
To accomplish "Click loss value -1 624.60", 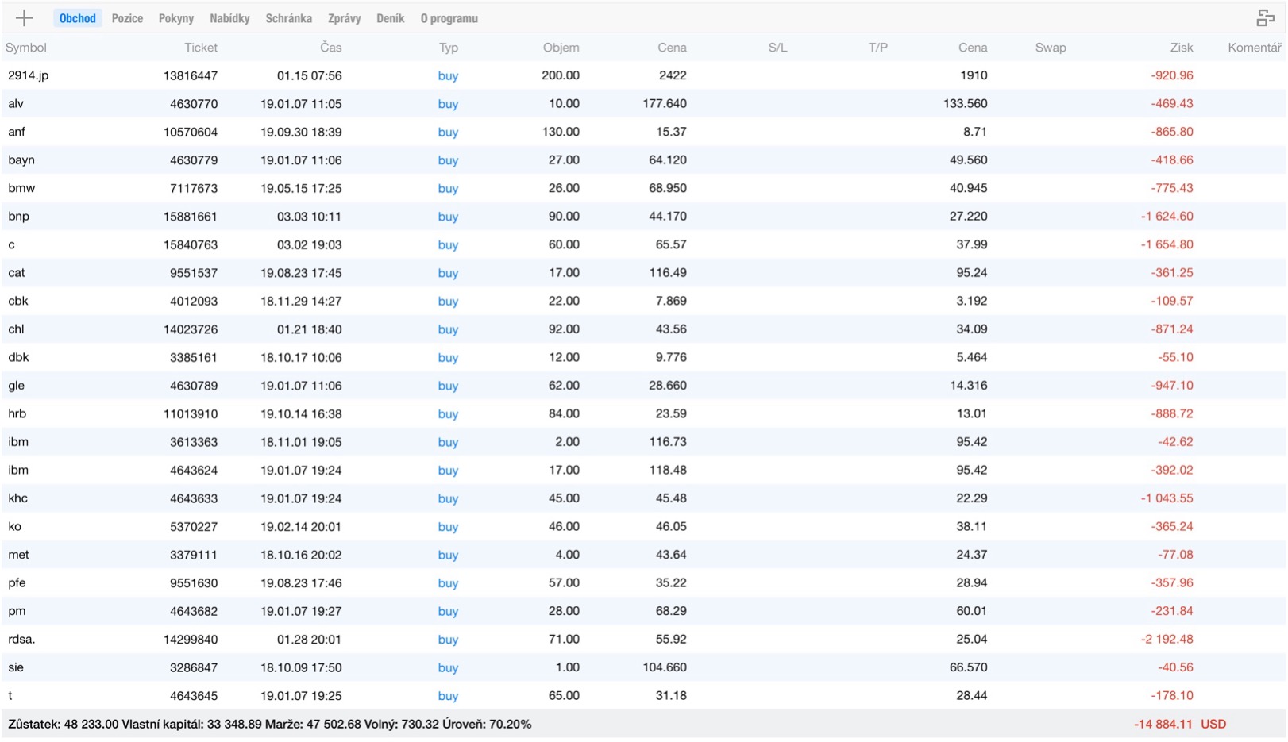I will [x=1167, y=217].
